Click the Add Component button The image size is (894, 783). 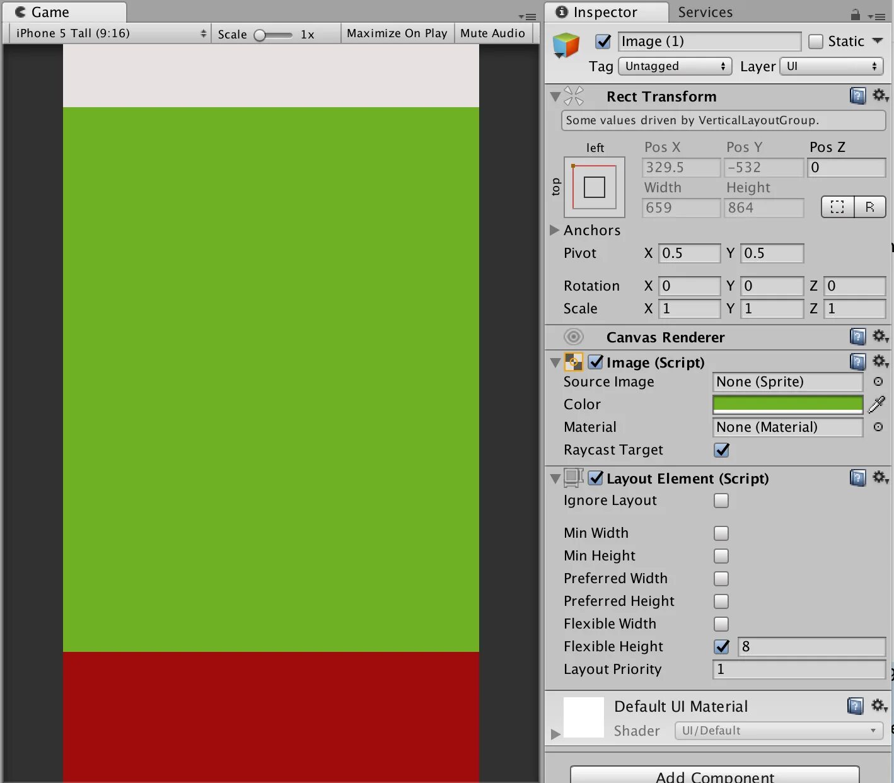(x=715, y=775)
